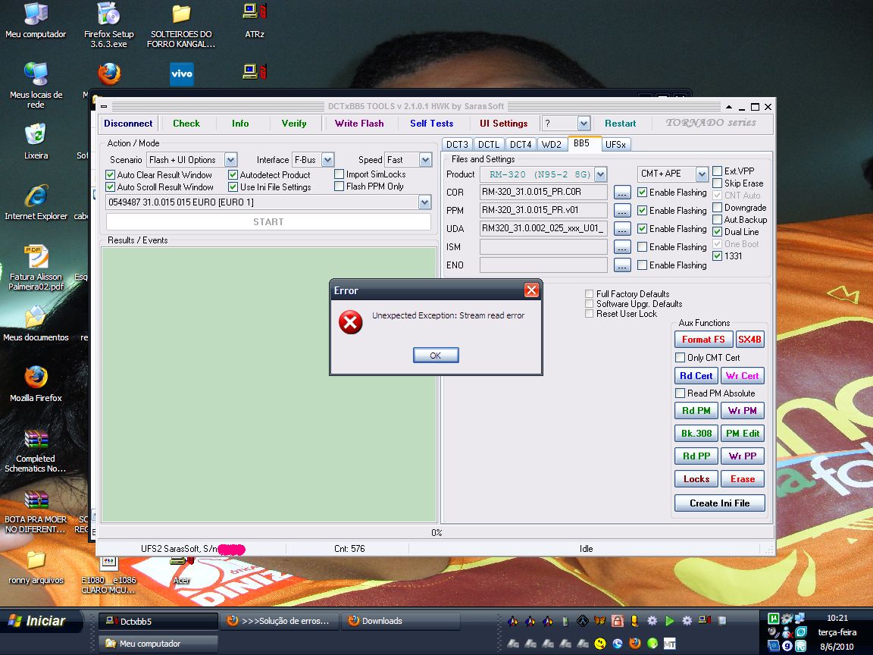Click the Rd Cert button

pyautogui.click(x=696, y=376)
